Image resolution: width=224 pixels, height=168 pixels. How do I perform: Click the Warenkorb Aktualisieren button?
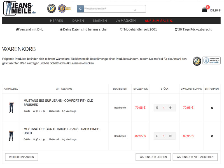pos(195,157)
